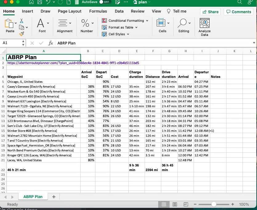Open the Cells group button
The height and width of the screenshot is (210, 257).
pos(163,26)
